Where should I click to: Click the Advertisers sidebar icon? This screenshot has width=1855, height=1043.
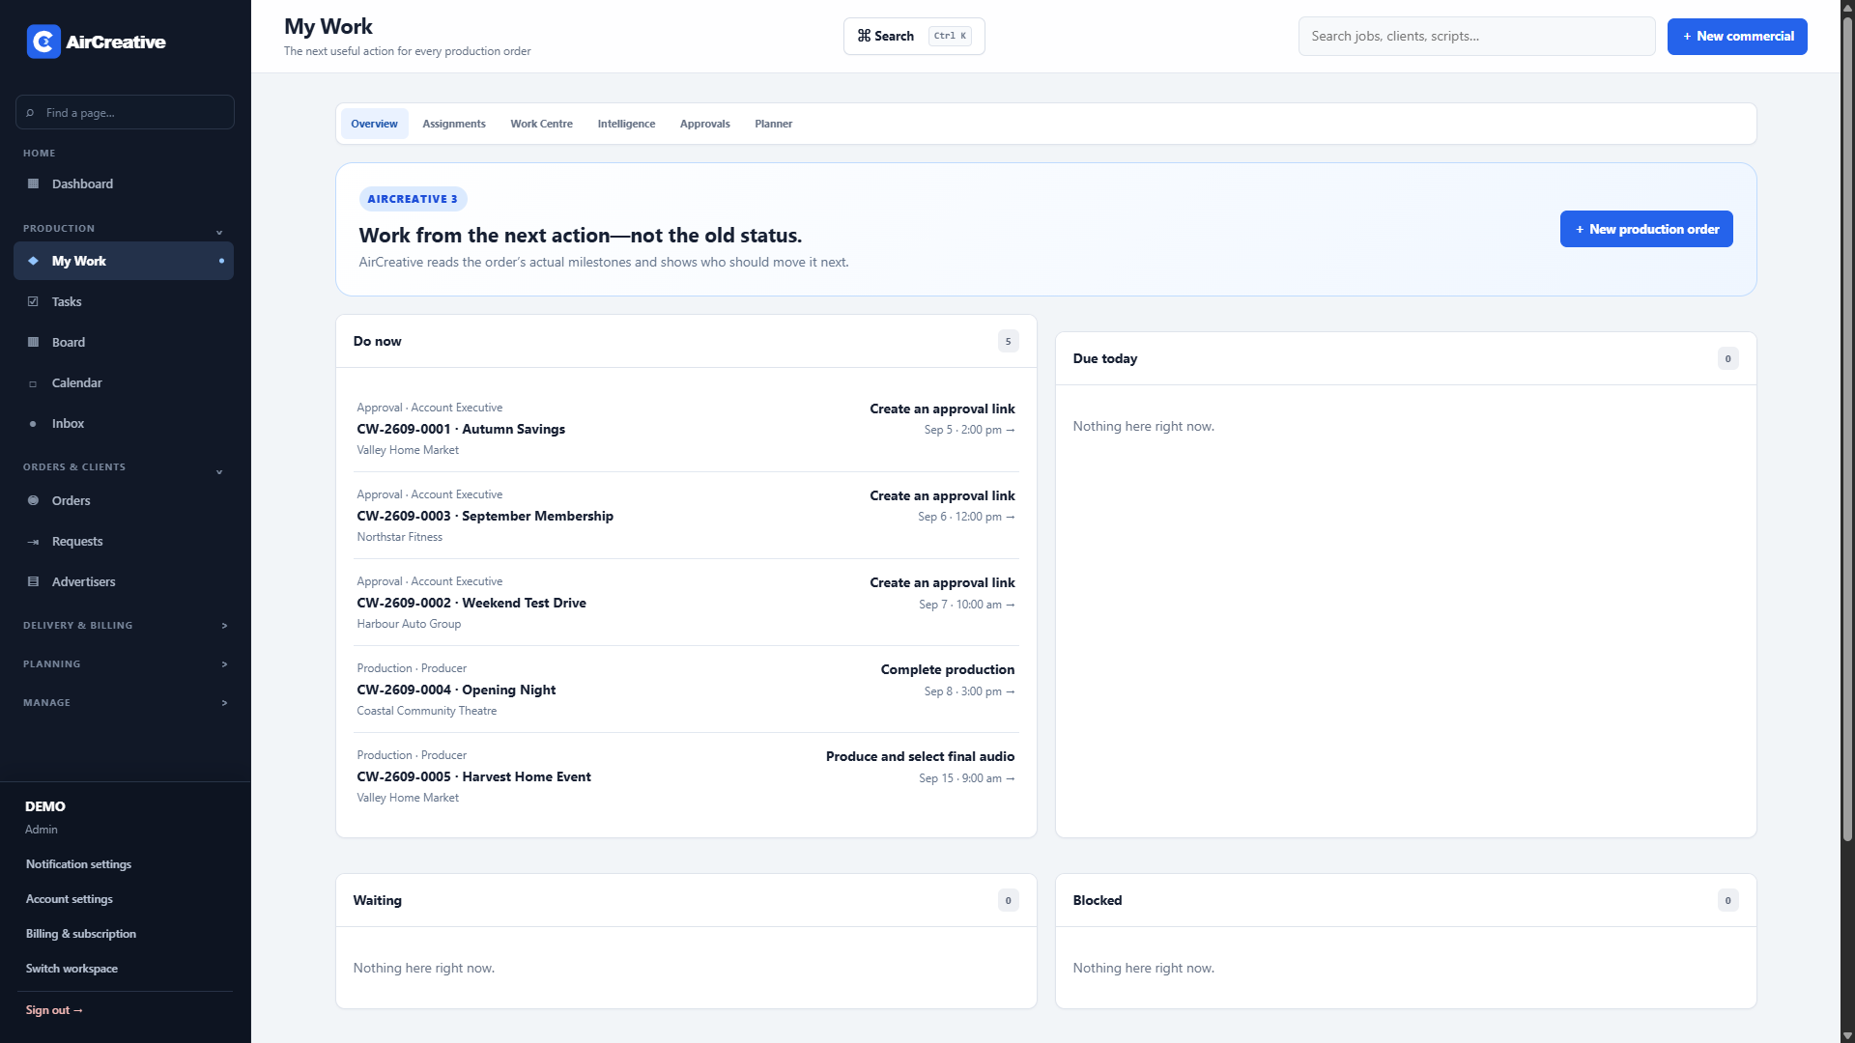tap(33, 581)
